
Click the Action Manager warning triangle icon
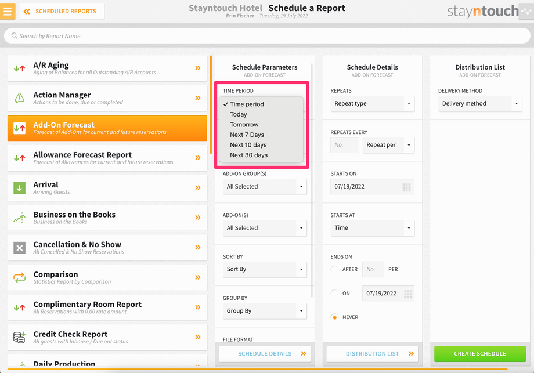pyautogui.click(x=19, y=98)
